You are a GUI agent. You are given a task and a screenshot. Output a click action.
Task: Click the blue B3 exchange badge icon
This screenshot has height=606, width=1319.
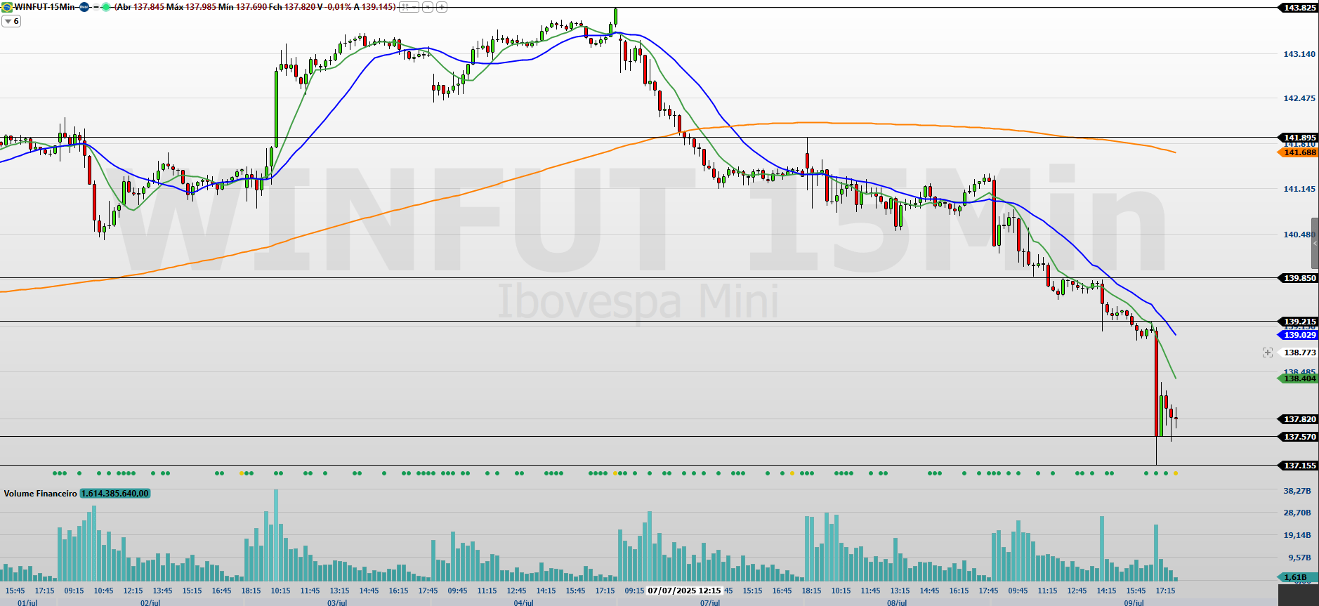pyautogui.click(x=84, y=7)
